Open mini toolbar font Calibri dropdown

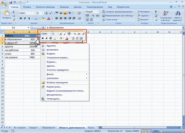50,34
